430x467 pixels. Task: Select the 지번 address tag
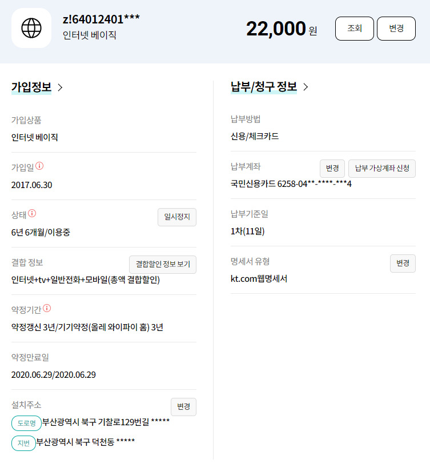(x=23, y=443)
